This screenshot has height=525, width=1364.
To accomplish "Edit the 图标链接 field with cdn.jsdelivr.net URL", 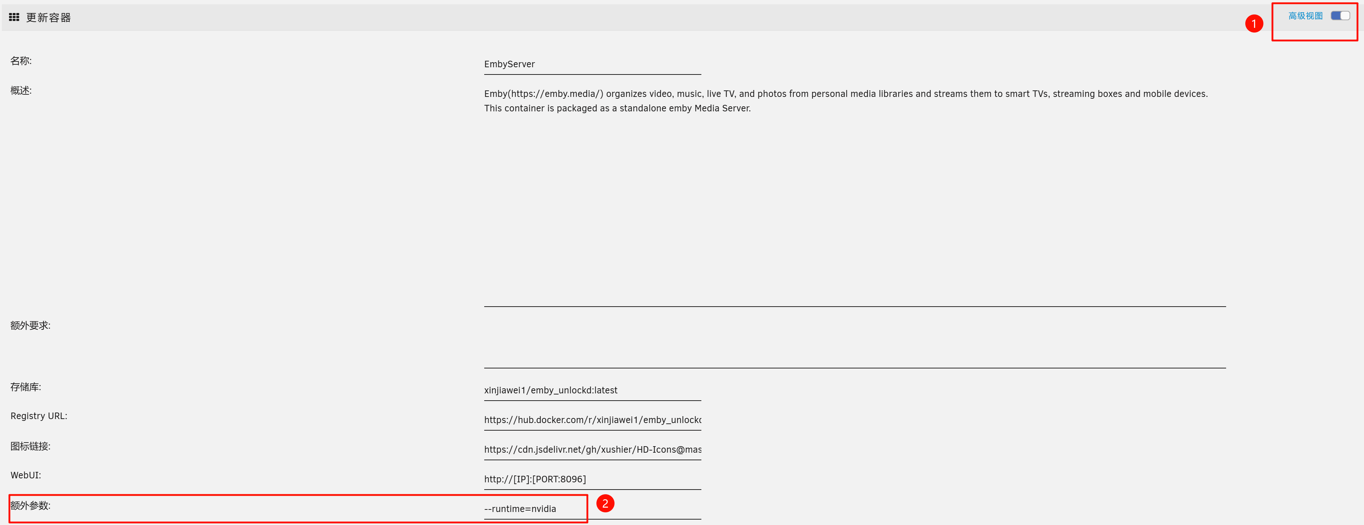I will coord(592,450).
